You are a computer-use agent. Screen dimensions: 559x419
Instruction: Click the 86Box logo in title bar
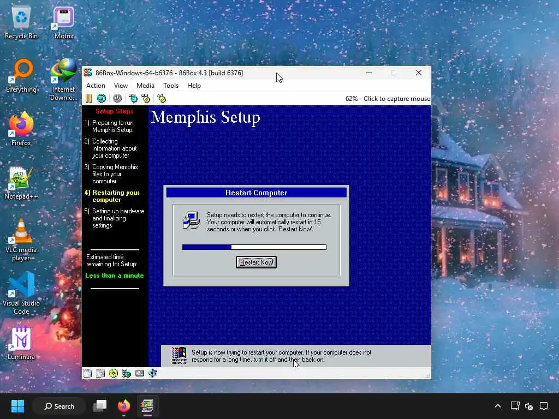click(88, 73)
